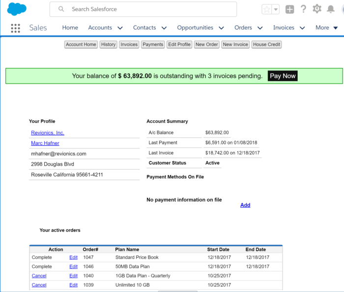Click the New Invoice button

pyautogui.click(x=235, y=44)
